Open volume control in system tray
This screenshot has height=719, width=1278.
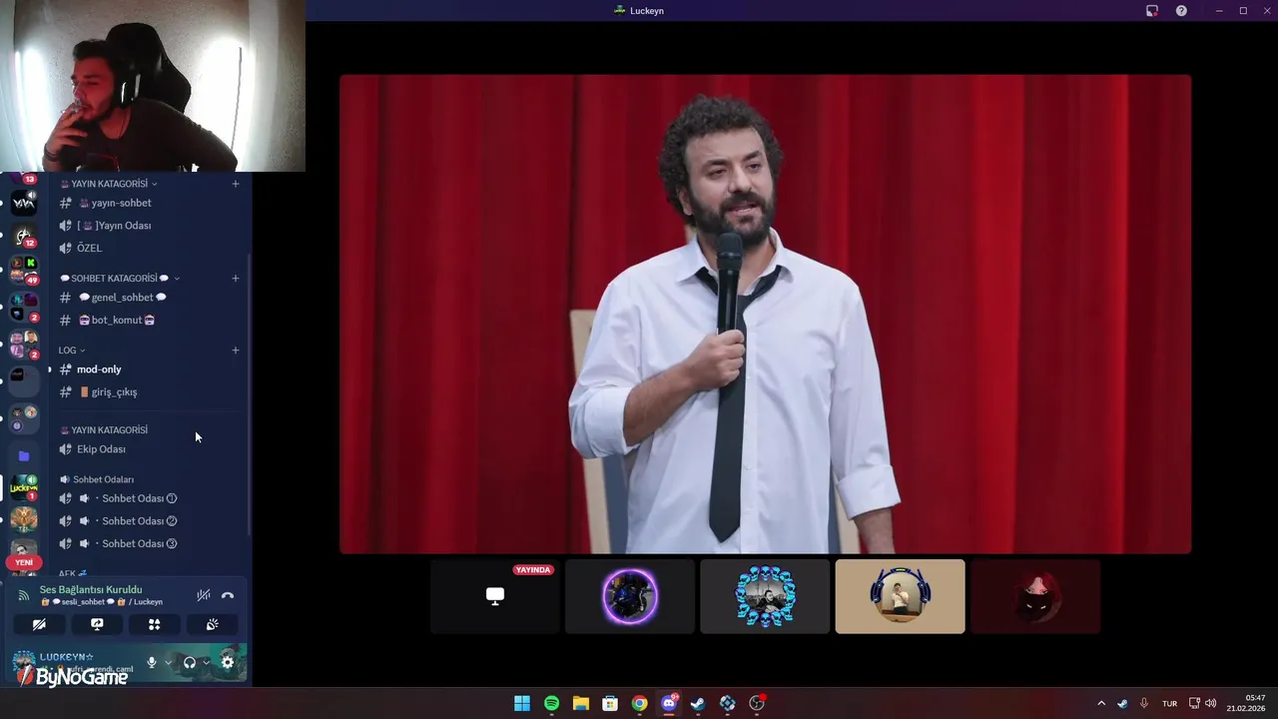(1210, 703)
